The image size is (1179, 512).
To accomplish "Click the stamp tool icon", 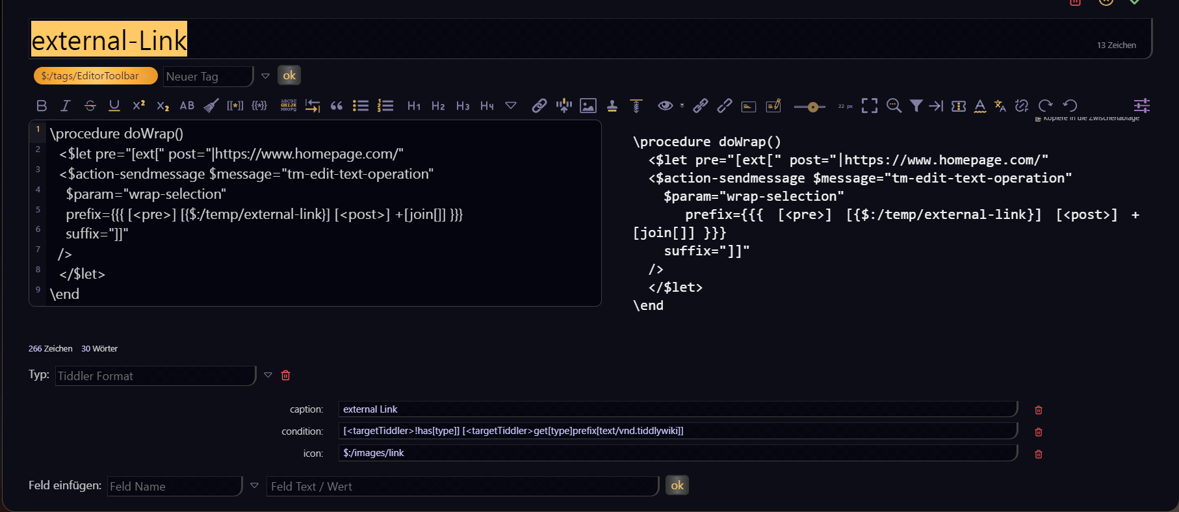I will (612, 106).
